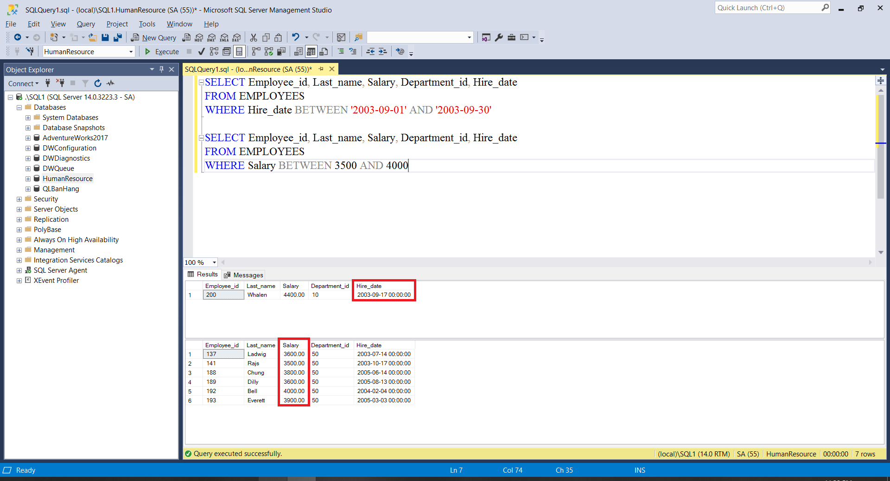Expand the AdventureWorks2017 database node
Screen dimensions: 890x481
point(28,138)
